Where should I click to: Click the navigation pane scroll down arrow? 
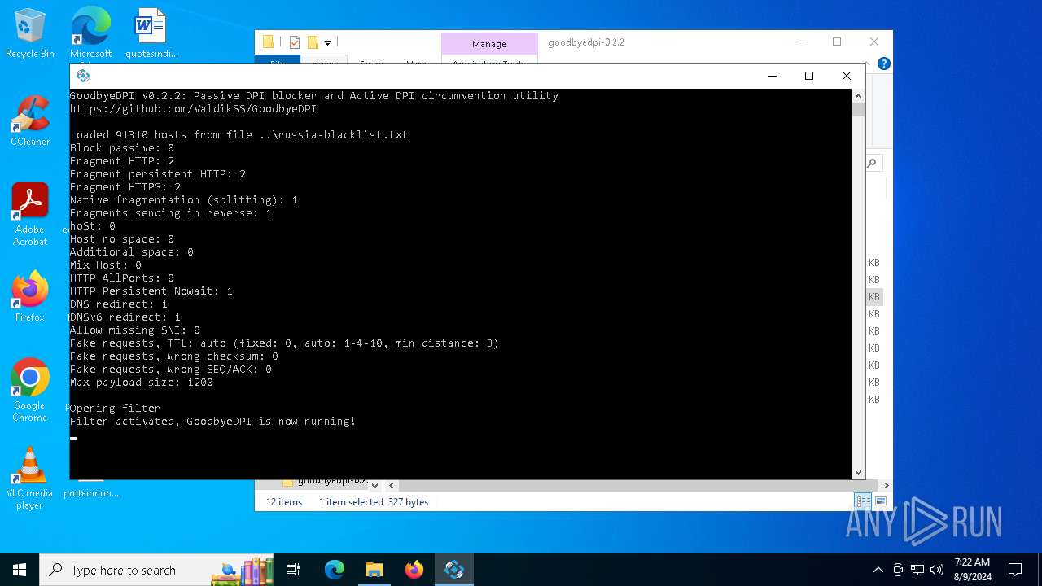[x=374, y=485]
